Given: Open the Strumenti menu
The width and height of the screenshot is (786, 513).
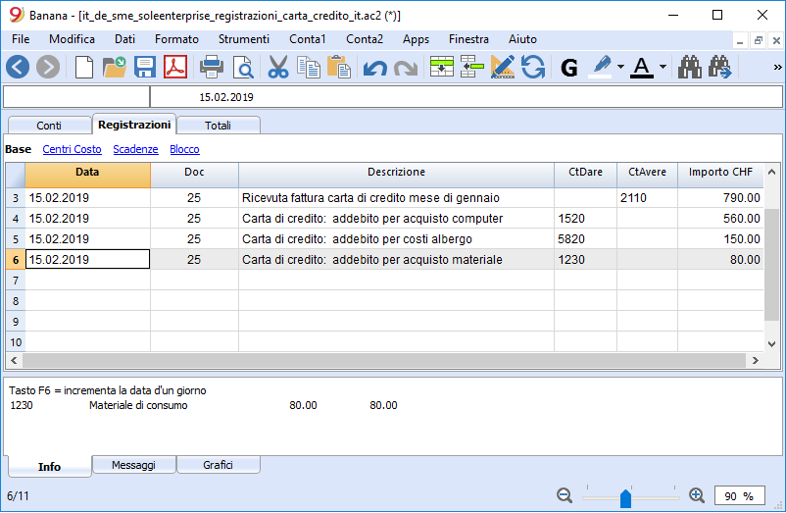Looking at the screenshot, I should tap(244, 39).
